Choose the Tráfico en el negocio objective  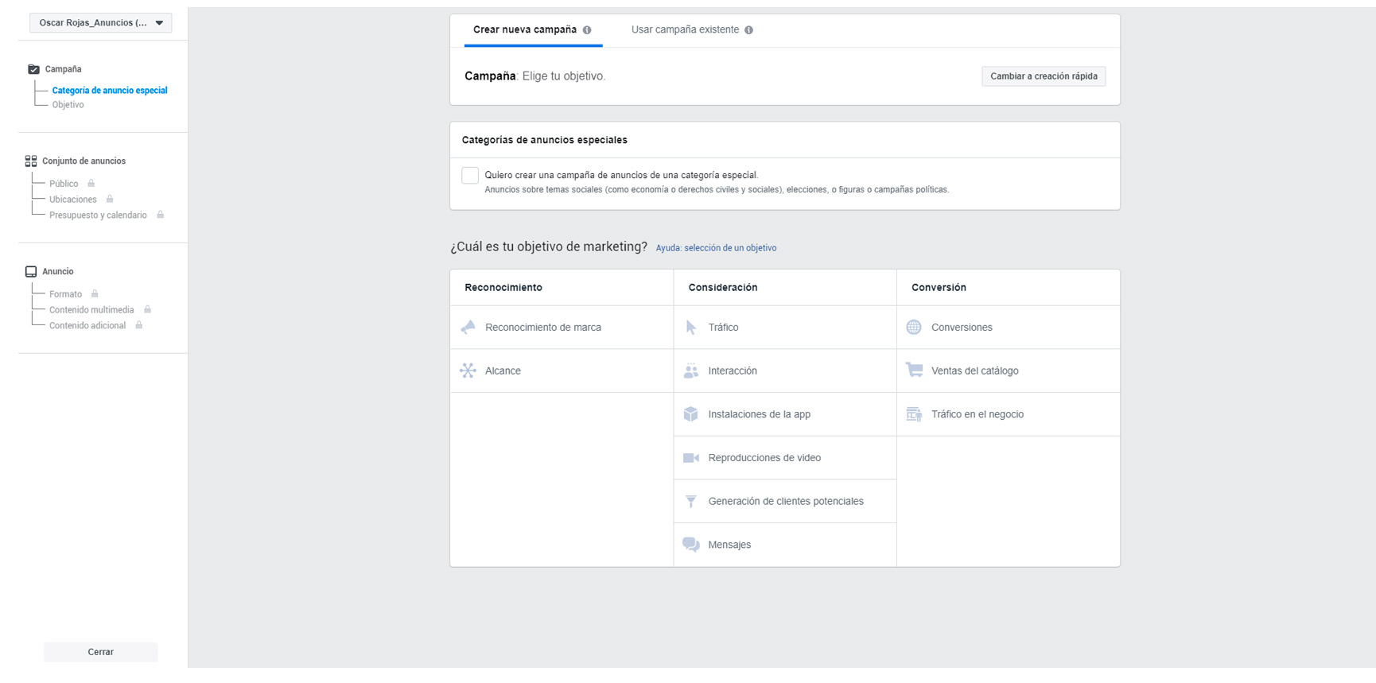(x=1009, y=414)
